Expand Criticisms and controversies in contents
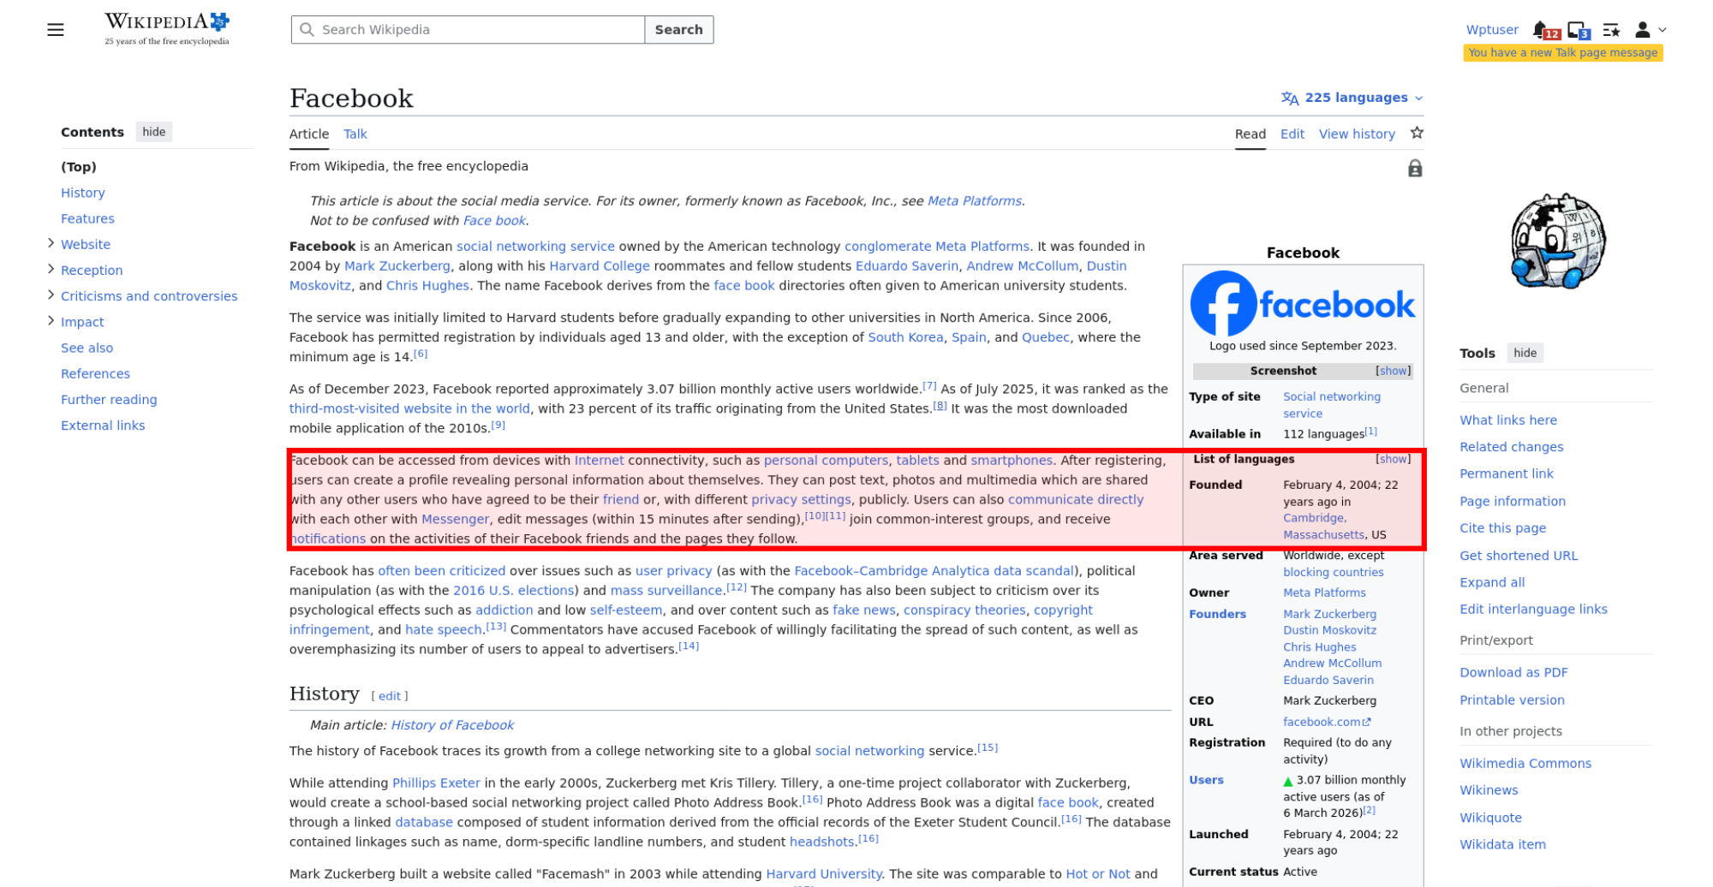Viewport: 1713px width, 887px height. pos(51,295)
